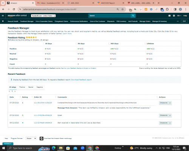
Task: Click the browser forward arrow
Action: [8, 9]
